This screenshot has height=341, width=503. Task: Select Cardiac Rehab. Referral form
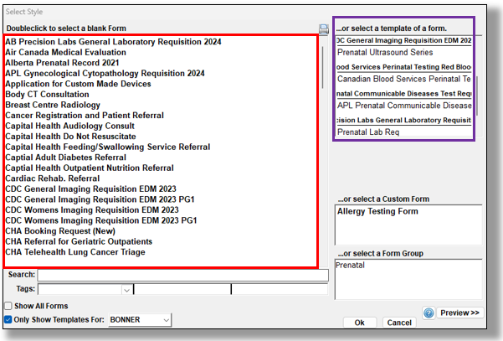pos(53,178)
